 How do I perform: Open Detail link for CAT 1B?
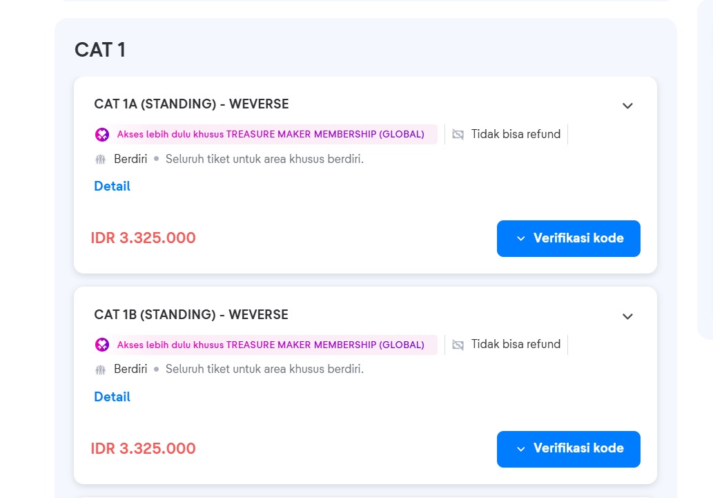pos(112,397)
